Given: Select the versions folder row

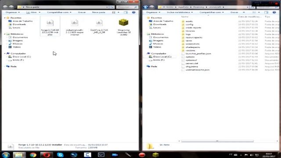Looking at the screenshot, I should click(x=190, y=50).
